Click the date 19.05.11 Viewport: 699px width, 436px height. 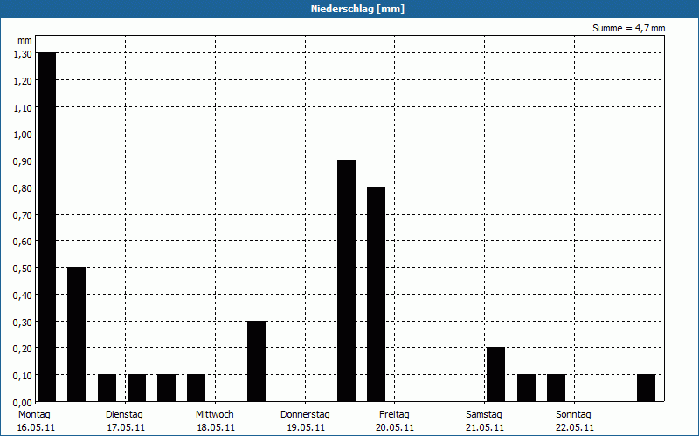[x=306, y=428]
